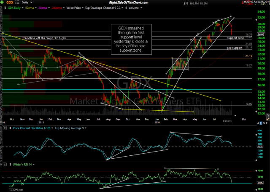
Task: Toggle the % percent scale button
Action: (264, 123)
